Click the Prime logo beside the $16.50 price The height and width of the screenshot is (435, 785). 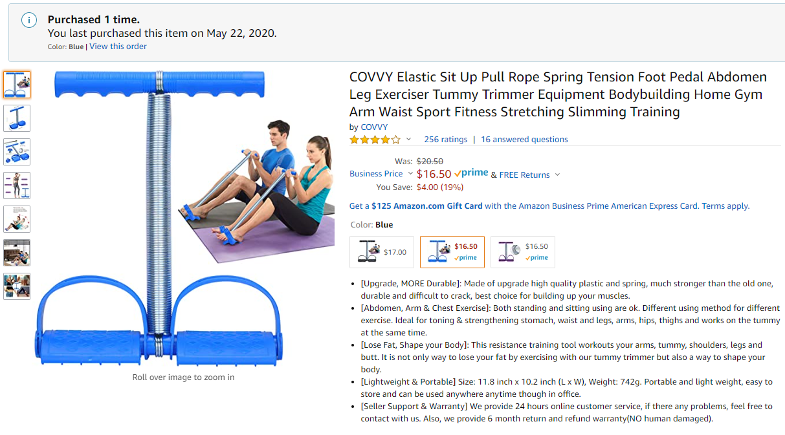(x=471, y=173)
